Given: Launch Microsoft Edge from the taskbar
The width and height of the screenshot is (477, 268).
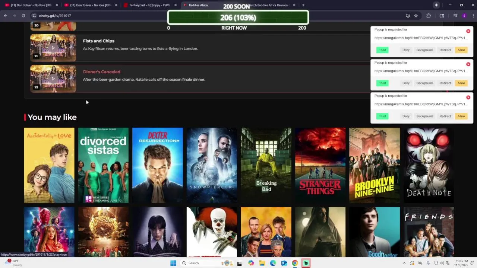Looking at the screenshot, I should [273, 263].
